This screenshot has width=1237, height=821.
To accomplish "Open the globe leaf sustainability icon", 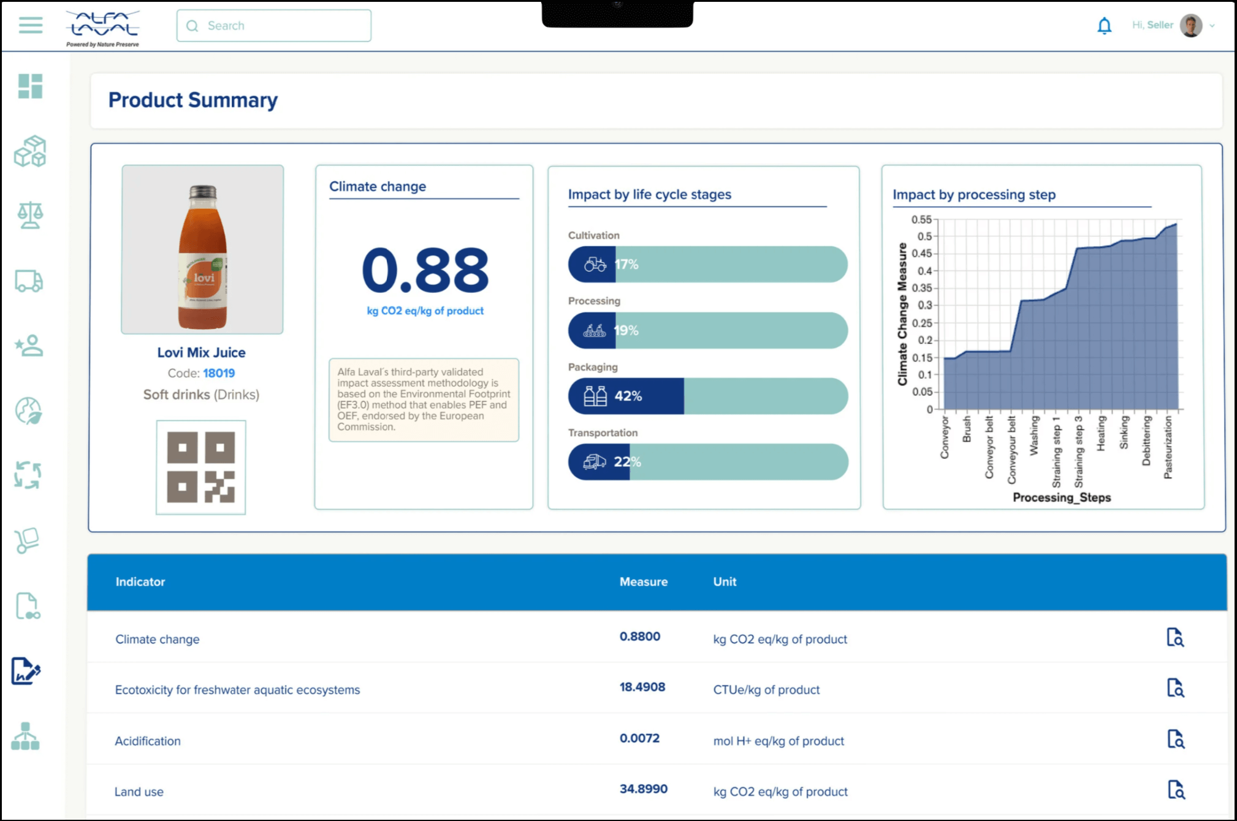I will pyautogui.click(x=29, y=410).
